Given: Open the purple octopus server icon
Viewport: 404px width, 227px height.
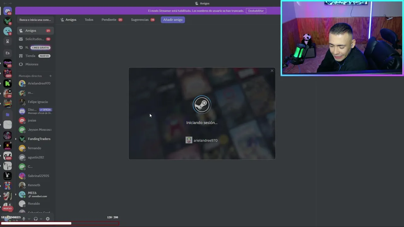Looking at the screenshot, I should 8,135.
